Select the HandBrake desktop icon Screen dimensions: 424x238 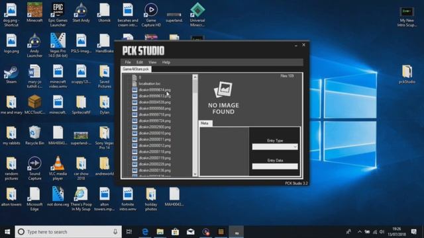(105, 43)
